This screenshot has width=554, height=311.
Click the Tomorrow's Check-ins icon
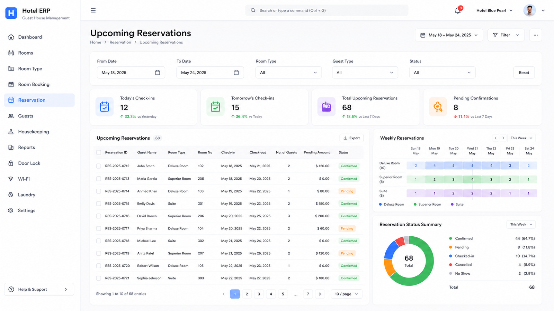coord(215,107)
